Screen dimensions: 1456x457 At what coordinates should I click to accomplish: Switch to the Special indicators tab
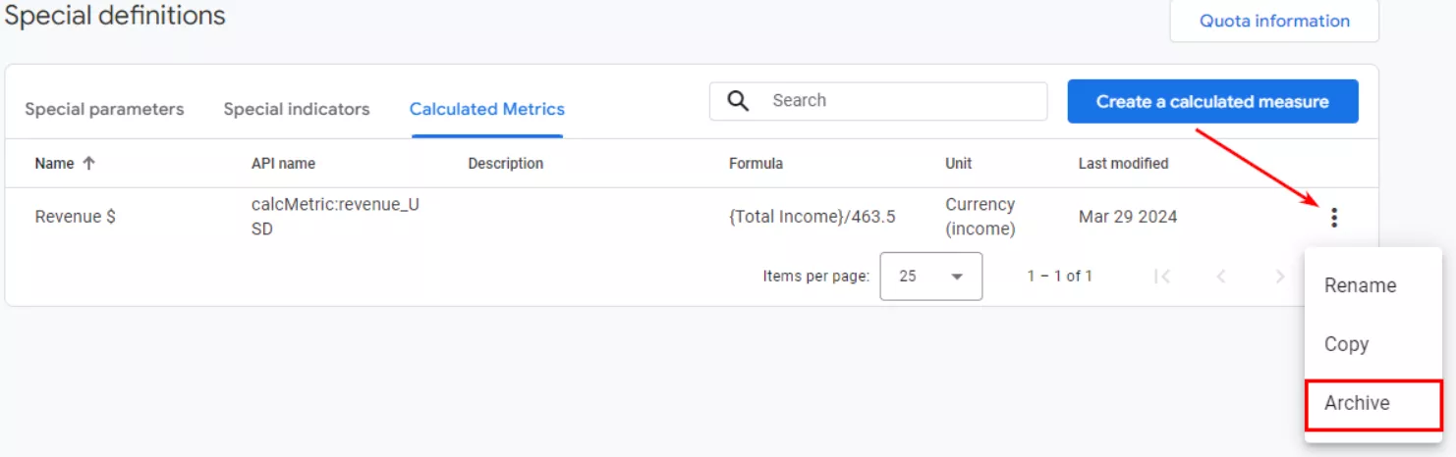click(297, 109)
